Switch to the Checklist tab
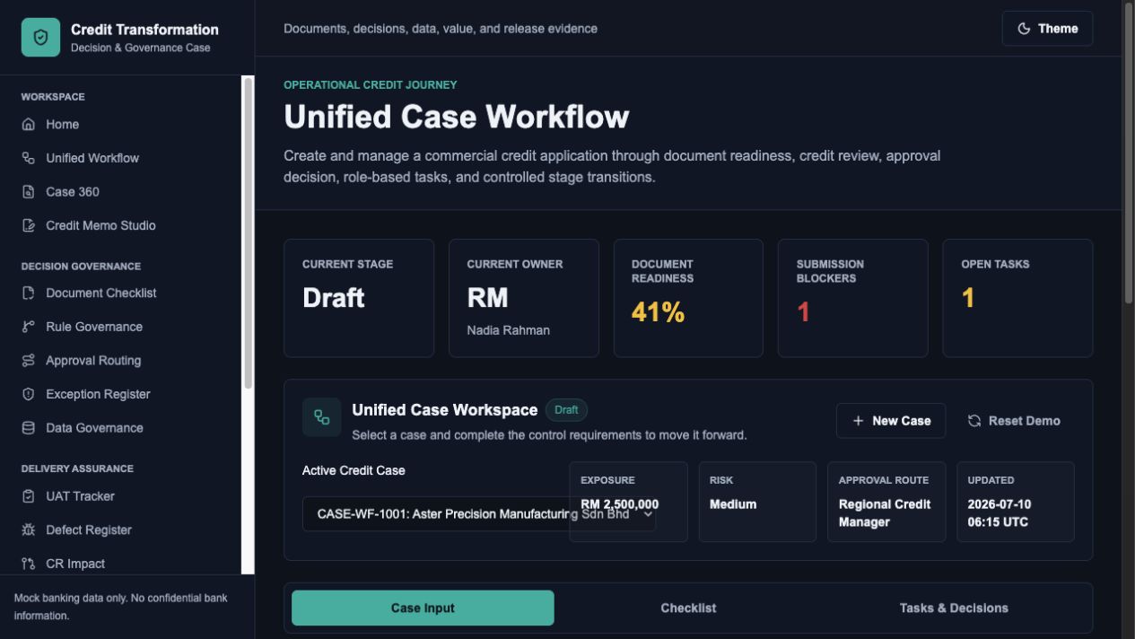1135x639 pixels. (688, 608)
